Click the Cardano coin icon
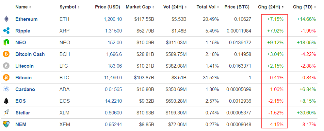The height and width of the screenshot is (131, 324). tap(6, 89)
